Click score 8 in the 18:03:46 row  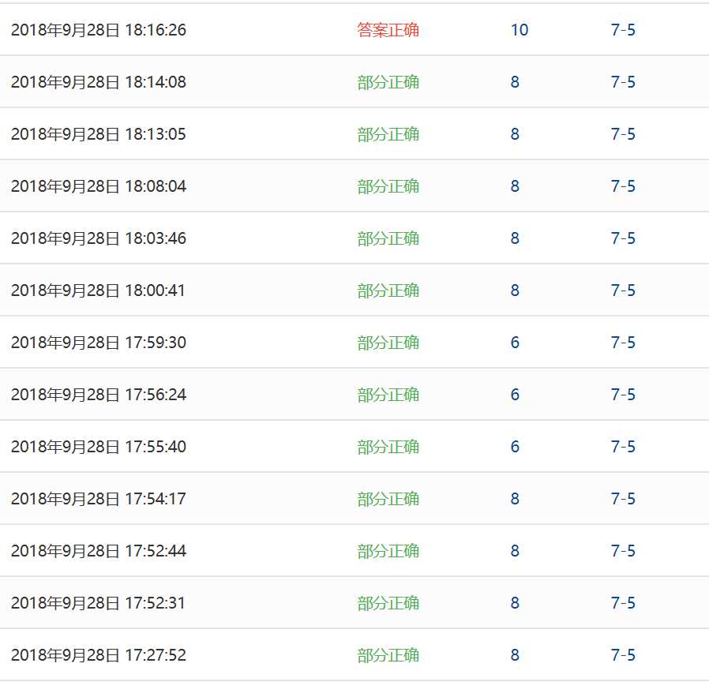click(x=515, y=238)
